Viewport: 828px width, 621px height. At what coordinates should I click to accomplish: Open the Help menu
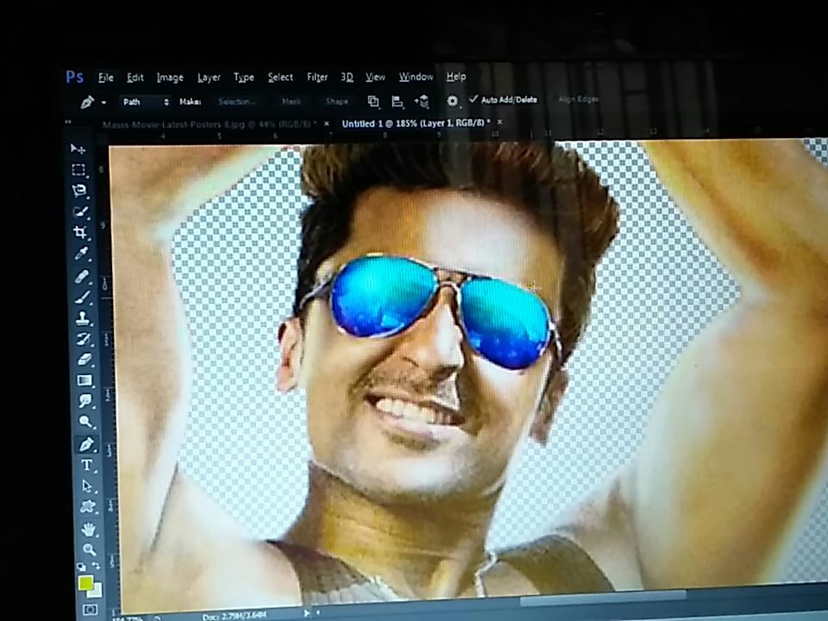456,77
